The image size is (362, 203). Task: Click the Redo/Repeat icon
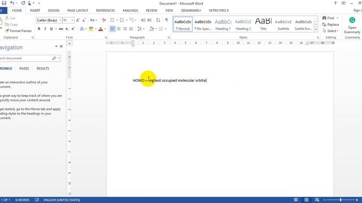pos(23,3)
